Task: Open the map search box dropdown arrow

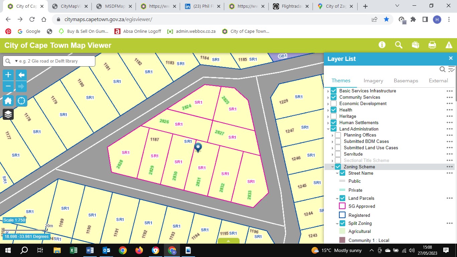Action: [16, 61]
